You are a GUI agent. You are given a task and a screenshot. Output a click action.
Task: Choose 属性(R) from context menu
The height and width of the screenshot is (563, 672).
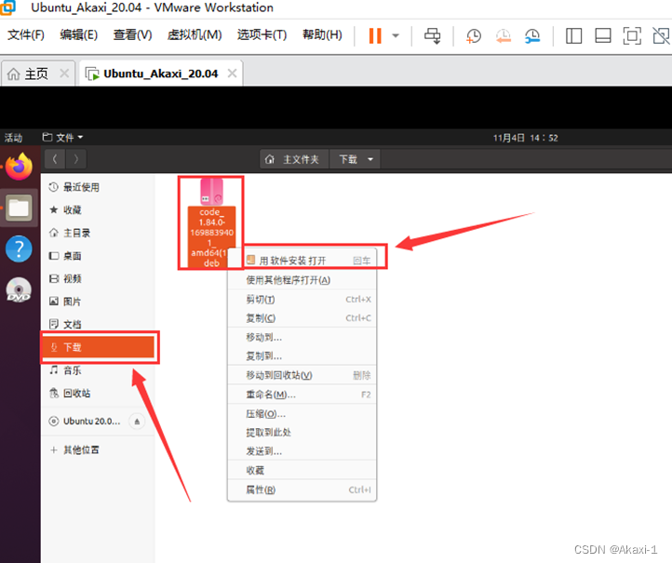coord(302,489)
